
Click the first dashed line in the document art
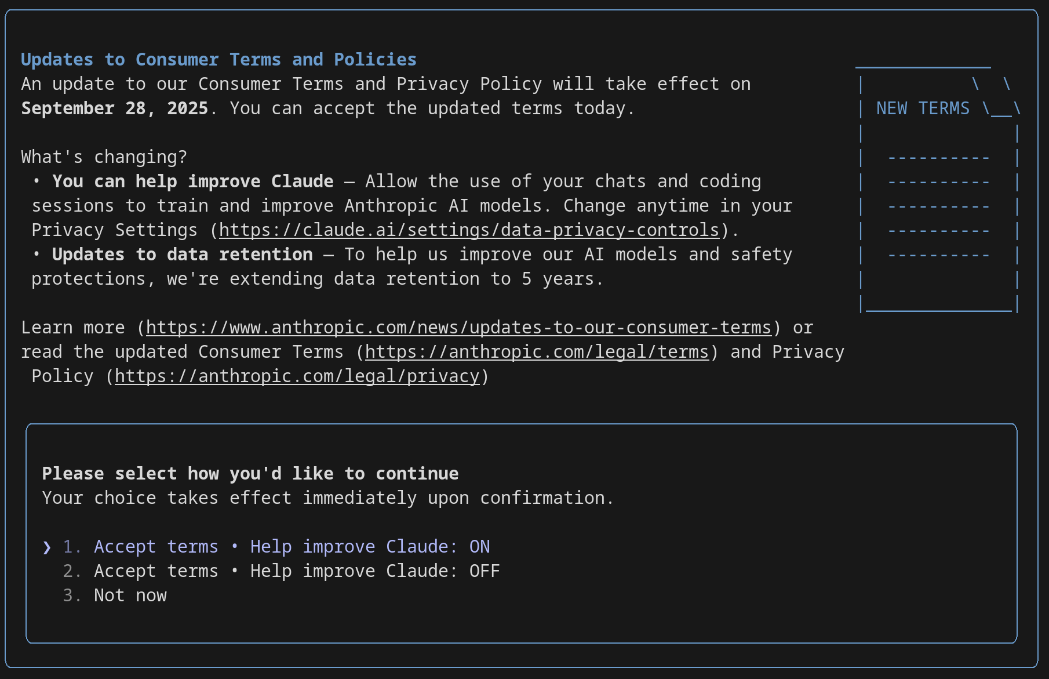[x=938, y=158]
